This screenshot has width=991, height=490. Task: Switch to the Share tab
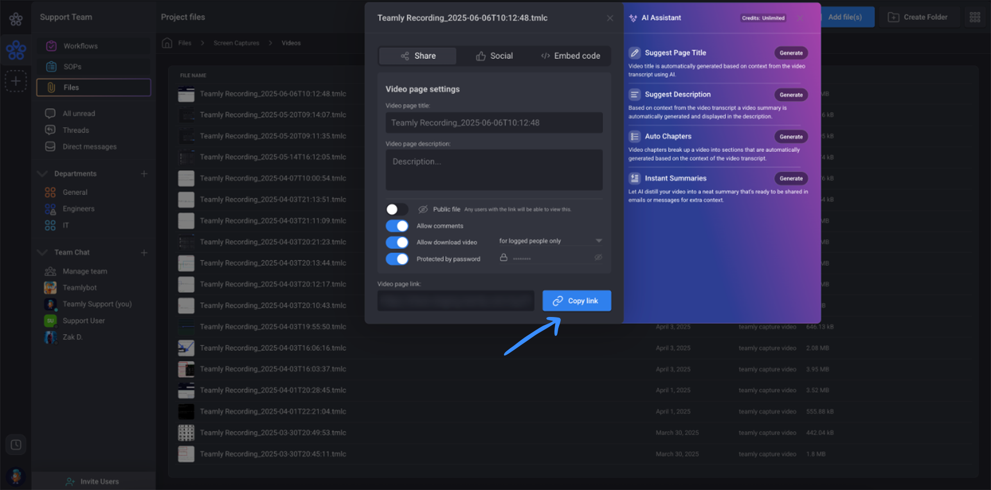(x=418, y=56)
